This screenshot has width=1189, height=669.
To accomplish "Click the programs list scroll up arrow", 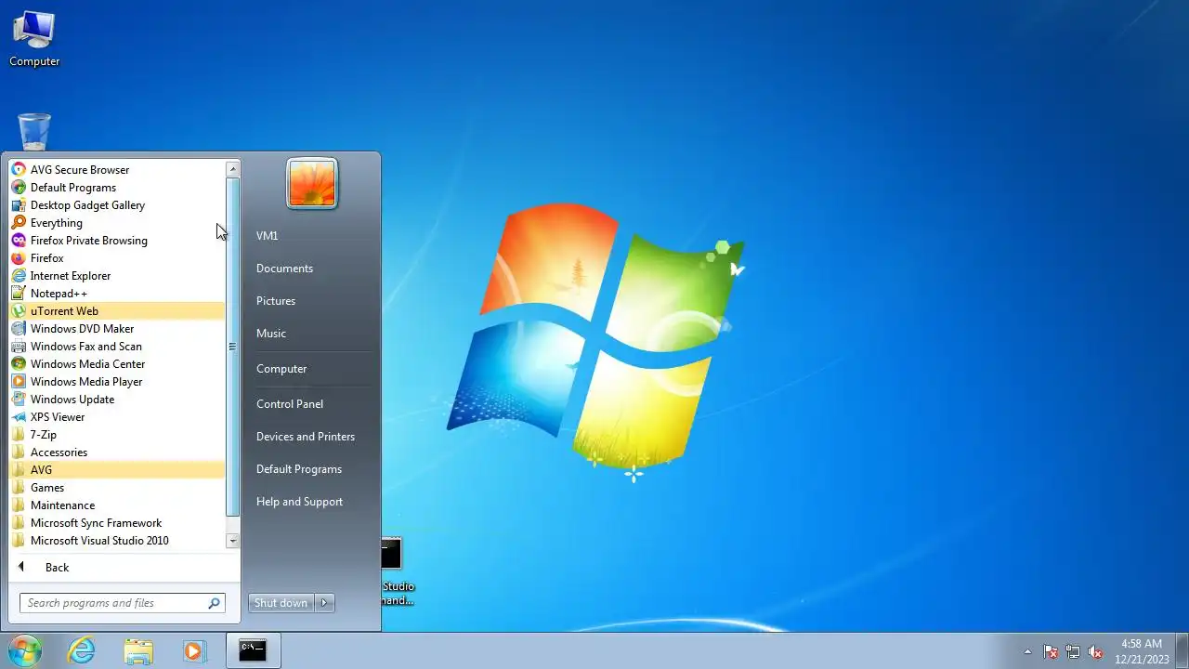I will click(x=232, y=169).
